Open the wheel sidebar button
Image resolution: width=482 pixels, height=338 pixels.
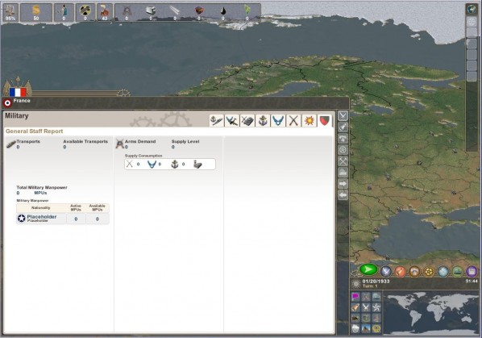tap(343, 150)
